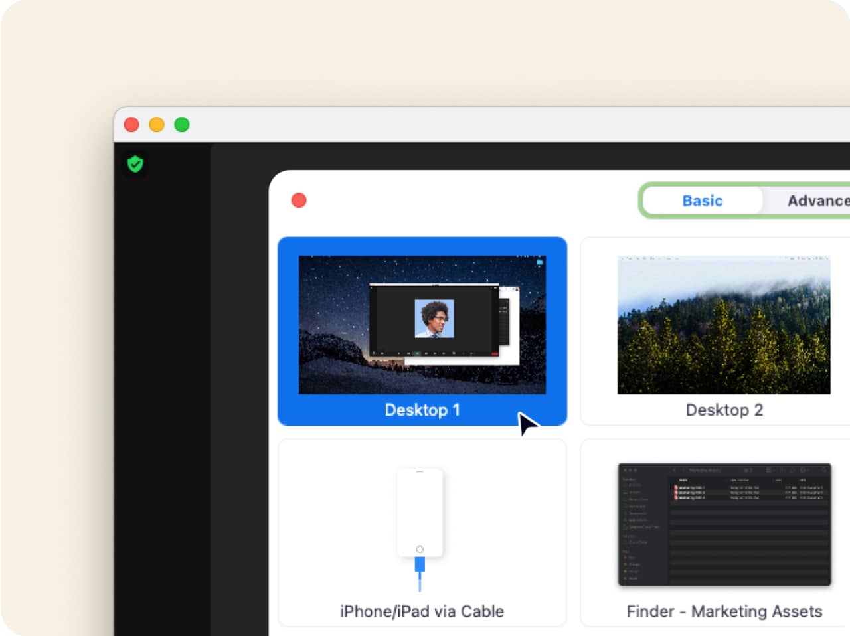Click the red dot in the share dialog
The image size is (850, 636).
pyautogui.click(x=298, y=200)
